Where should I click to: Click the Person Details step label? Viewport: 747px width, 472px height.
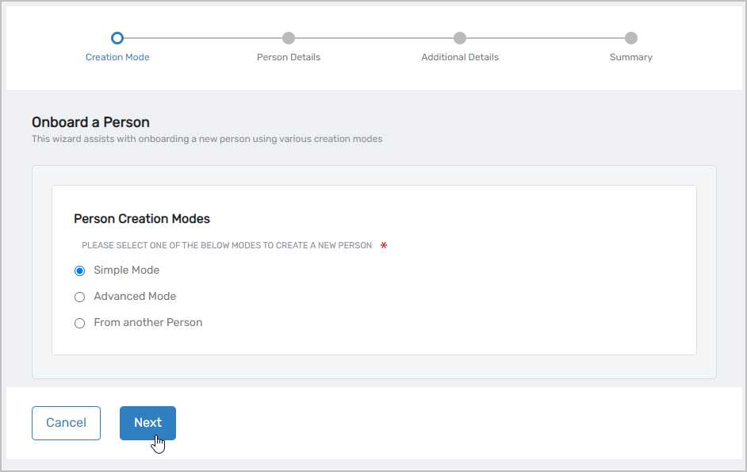[289, 57]
